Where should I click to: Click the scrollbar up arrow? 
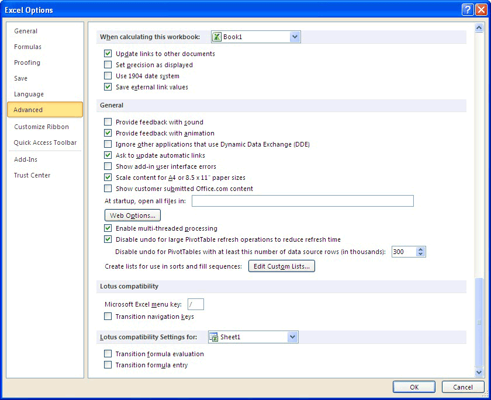pos(479,27)
